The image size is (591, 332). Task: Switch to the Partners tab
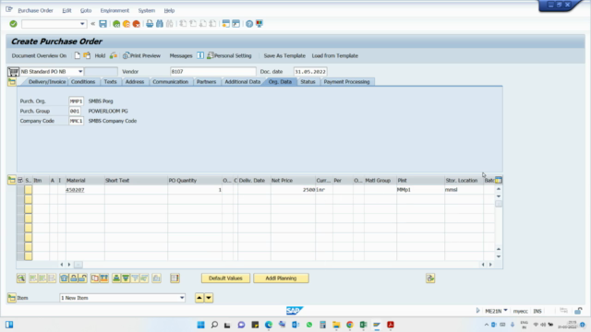[206, 82]
